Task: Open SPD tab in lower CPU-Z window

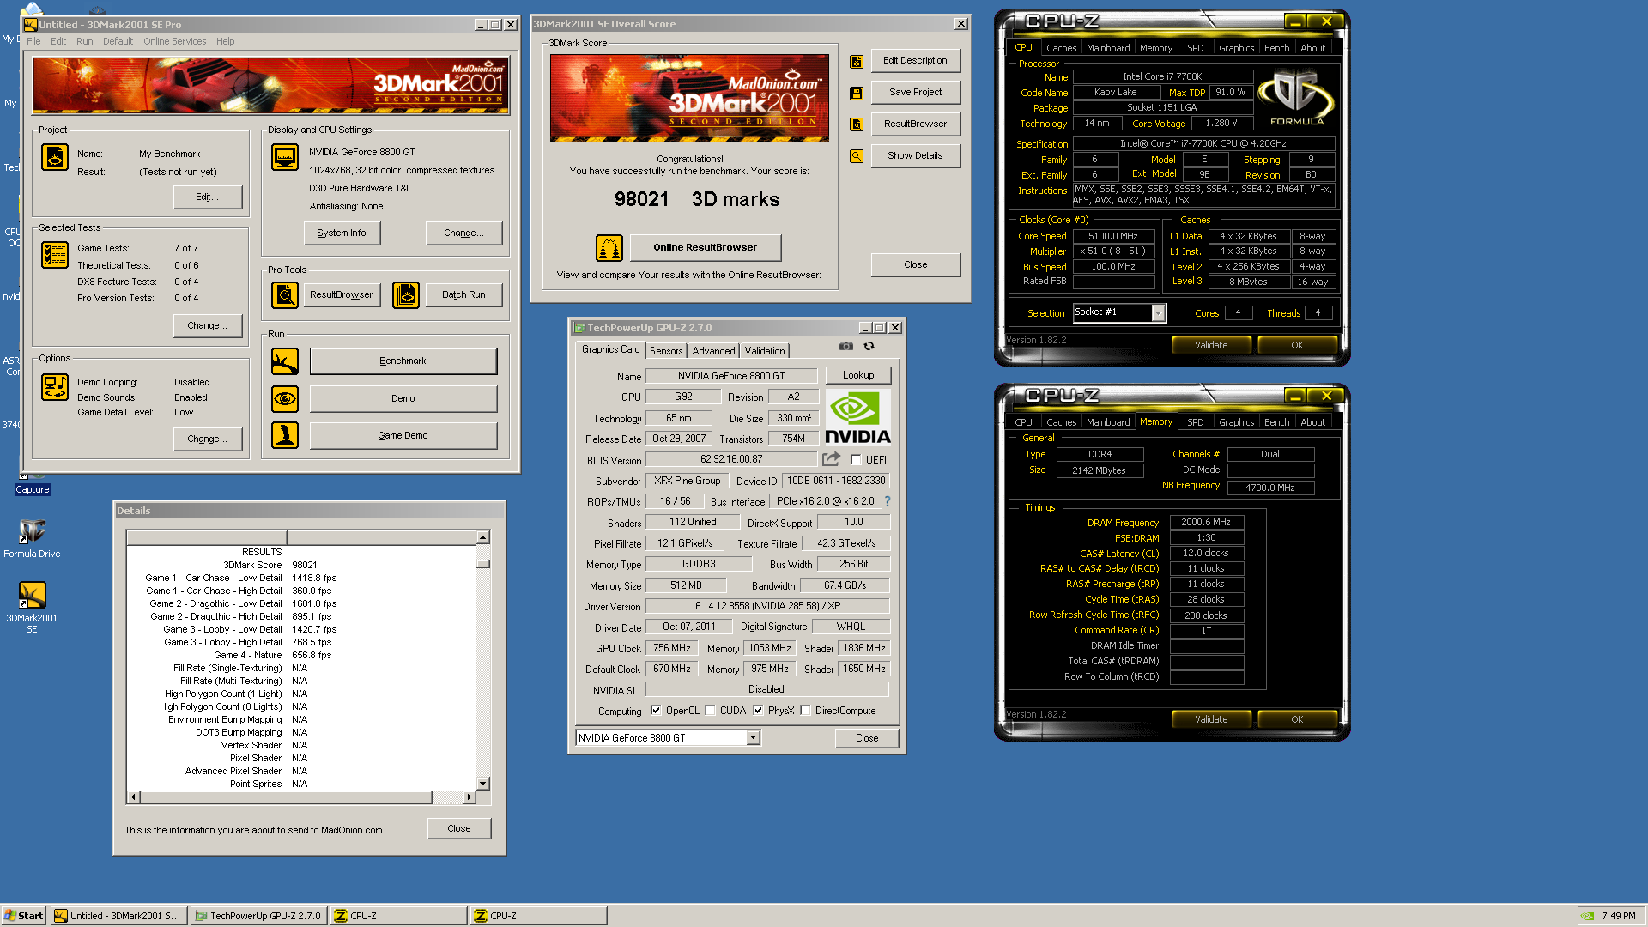Action: click(x=1195, y=422)
